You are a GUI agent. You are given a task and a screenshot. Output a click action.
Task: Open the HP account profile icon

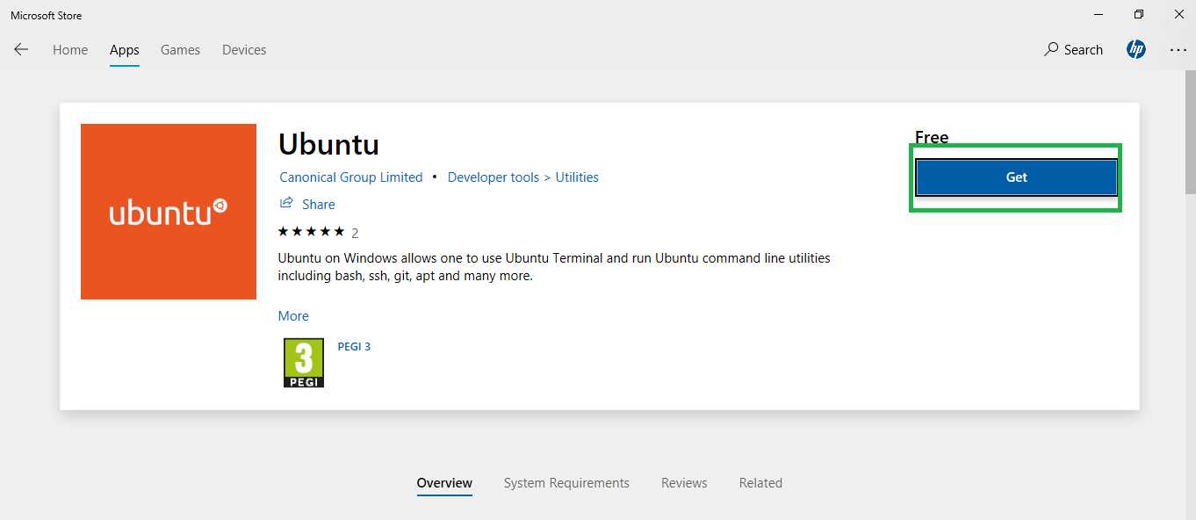click(1136, 50)
